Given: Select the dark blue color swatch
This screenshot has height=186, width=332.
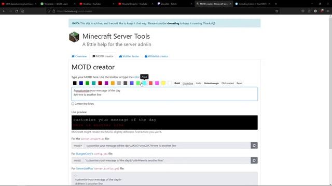Looking at the screenshot, I should click(81, 83).
